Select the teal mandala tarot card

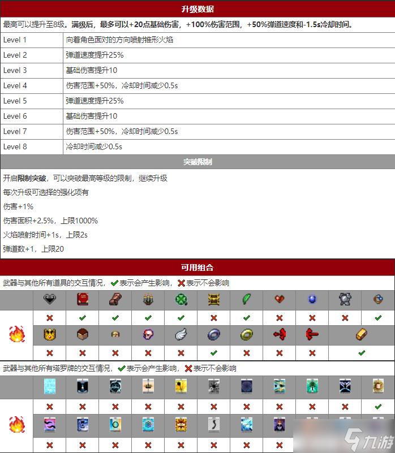pyautogui.click(x=148, y=425)
